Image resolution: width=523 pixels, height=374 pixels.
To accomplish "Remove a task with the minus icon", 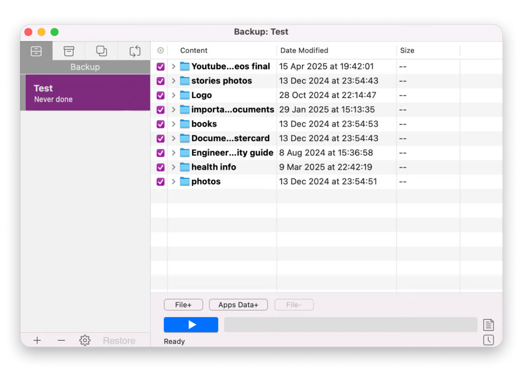I will click(61, 340).
